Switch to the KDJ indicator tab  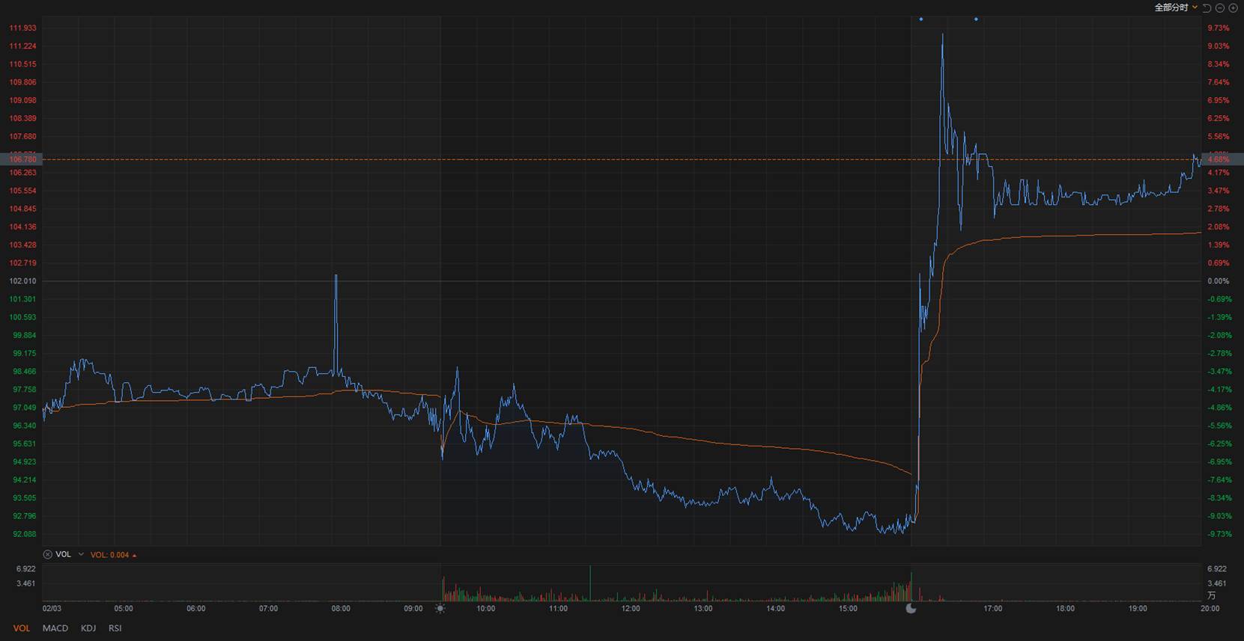88,628
